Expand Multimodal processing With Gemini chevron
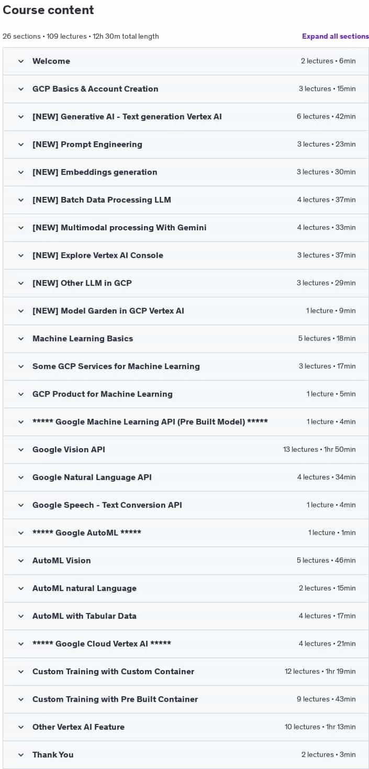 [x=21, y=228]
